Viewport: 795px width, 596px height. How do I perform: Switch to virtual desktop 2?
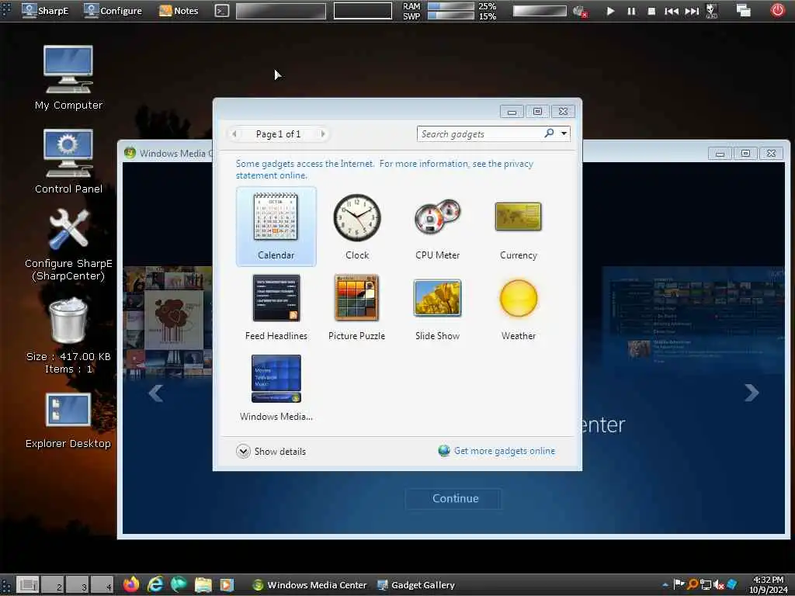(53, 584)
